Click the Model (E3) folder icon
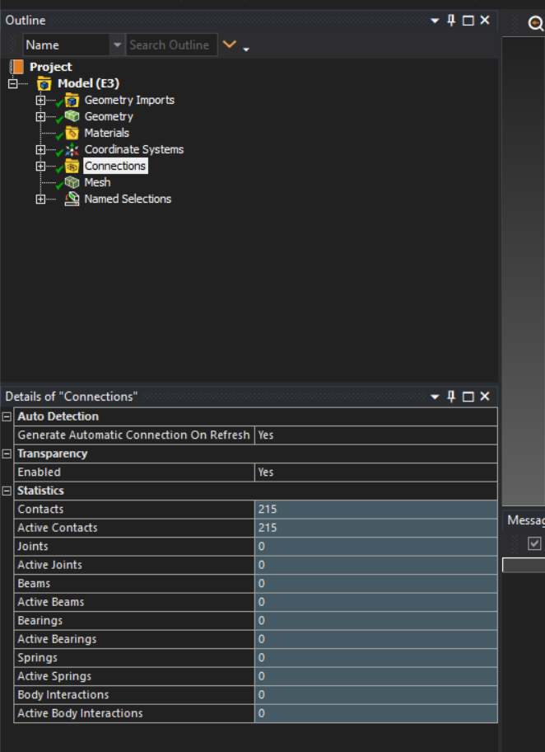 [x=44, y=83]
